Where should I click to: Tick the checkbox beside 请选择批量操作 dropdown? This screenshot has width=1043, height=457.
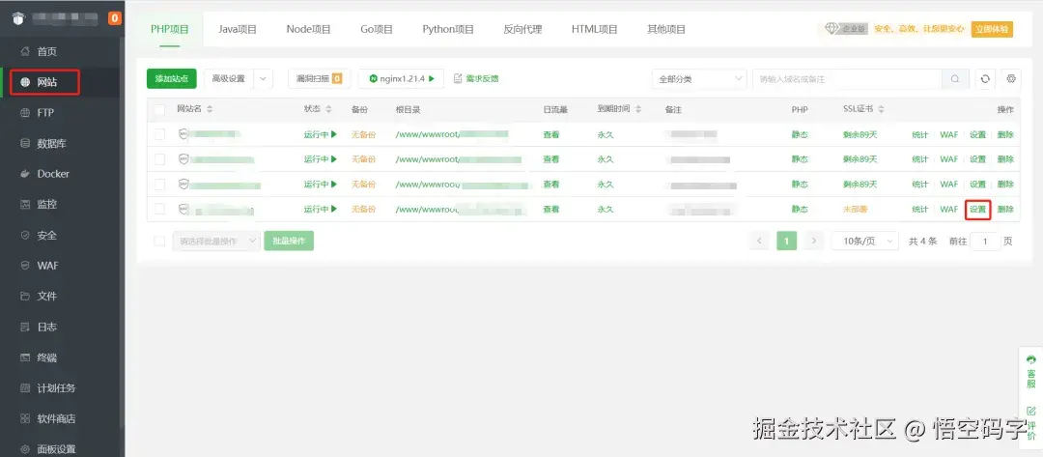pos(159,241)
